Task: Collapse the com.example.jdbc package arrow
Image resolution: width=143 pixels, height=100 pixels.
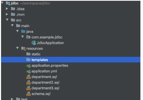Action: pyautogui.click(x=23, y=37)
